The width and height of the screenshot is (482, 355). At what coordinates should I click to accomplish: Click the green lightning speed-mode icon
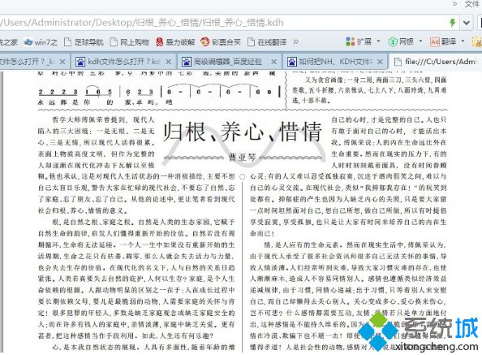click(453, 23)
